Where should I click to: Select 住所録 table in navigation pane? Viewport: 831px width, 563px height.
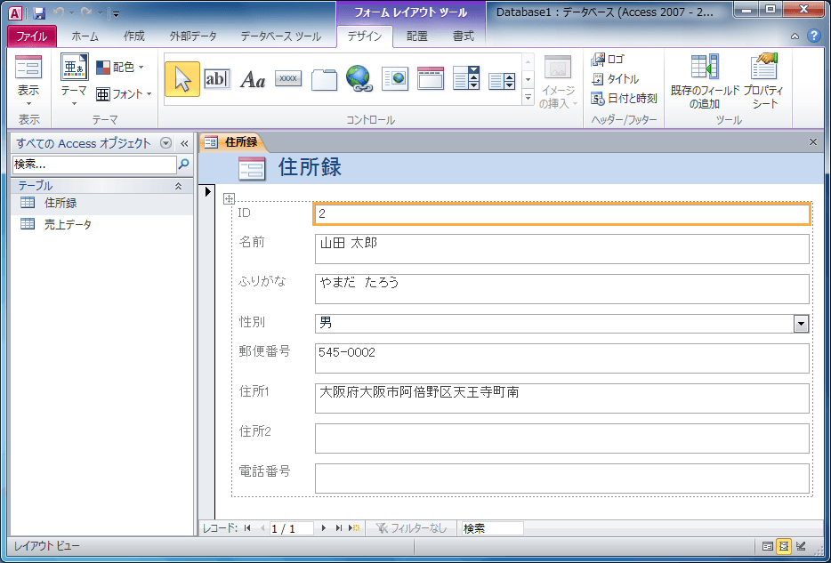tap(101, 204)
